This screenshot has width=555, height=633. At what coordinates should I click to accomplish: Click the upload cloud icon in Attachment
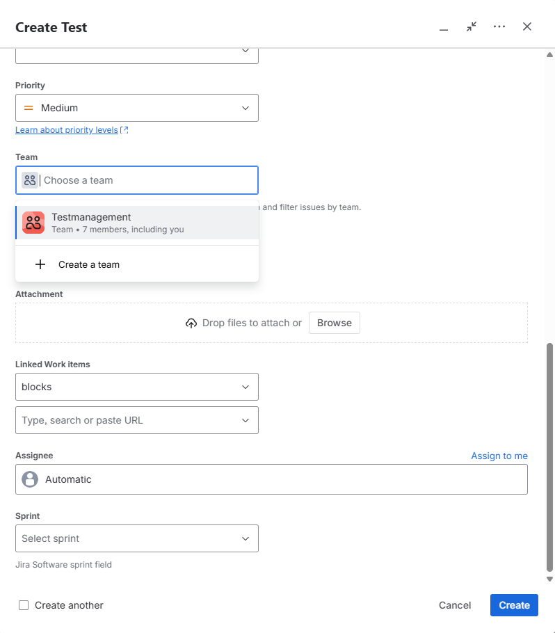191,323
